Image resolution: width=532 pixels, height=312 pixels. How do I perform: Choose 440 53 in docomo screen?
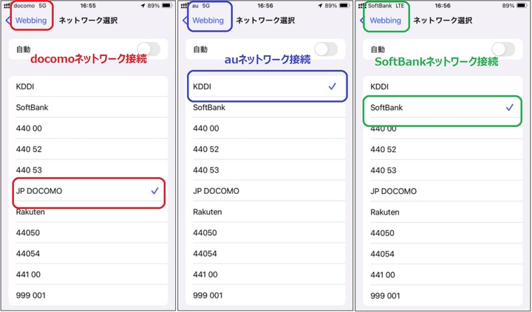88,170
